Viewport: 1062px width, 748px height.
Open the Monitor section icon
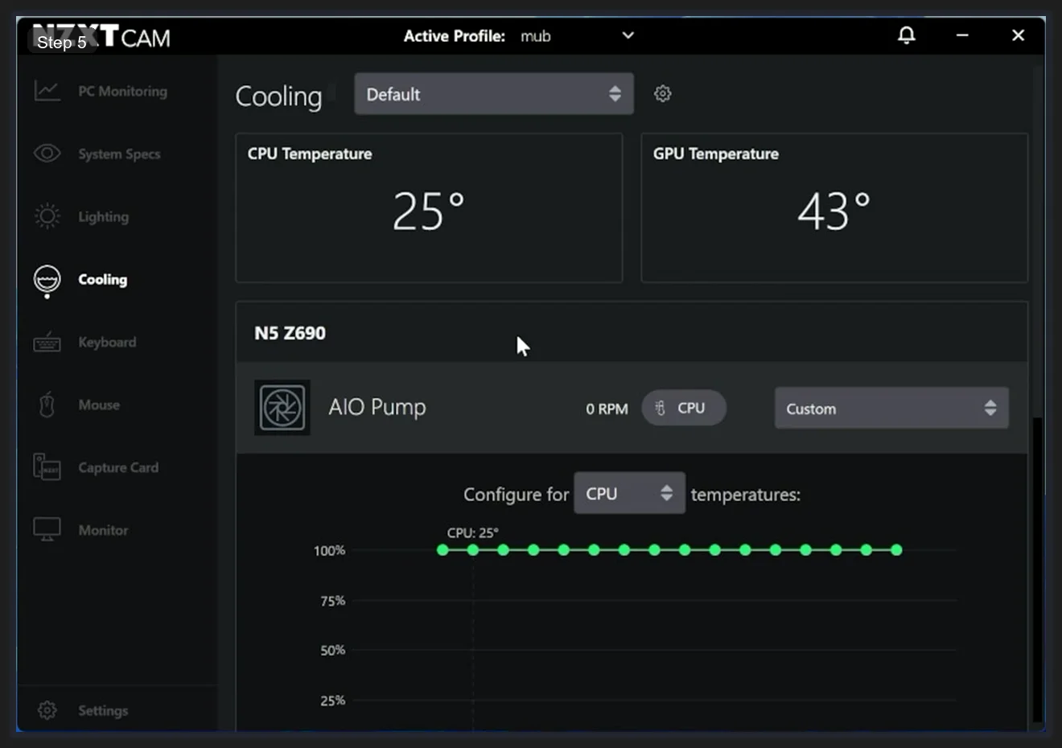point(47,529)
